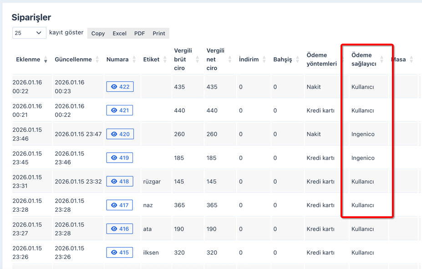Image resolution: width=422 pixels, height=269 pixels.
Task: Show order 418 labeled rüzgar
Action: 120,181
